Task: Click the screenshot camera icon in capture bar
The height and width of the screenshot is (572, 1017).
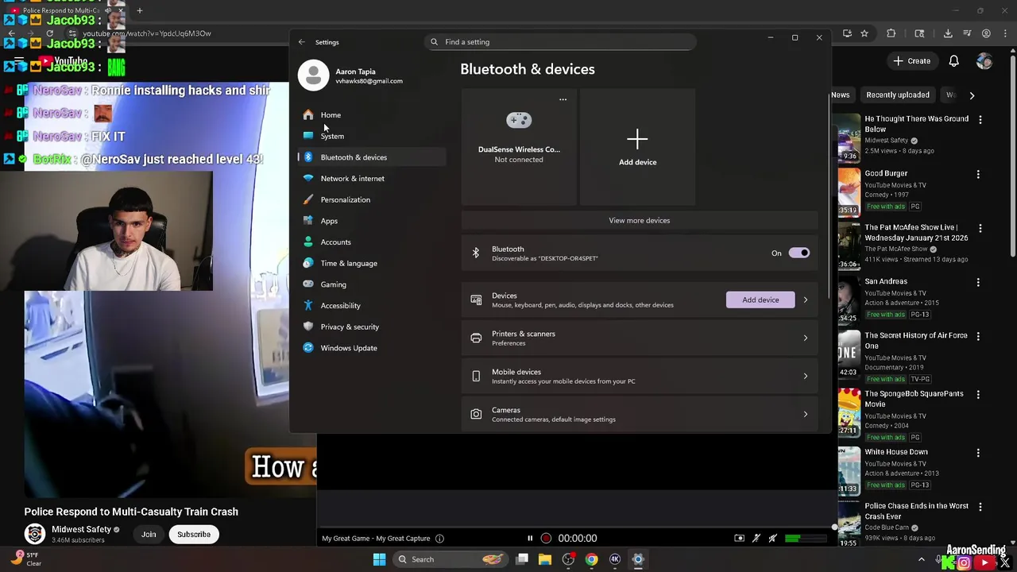Action: coord(739,539)
